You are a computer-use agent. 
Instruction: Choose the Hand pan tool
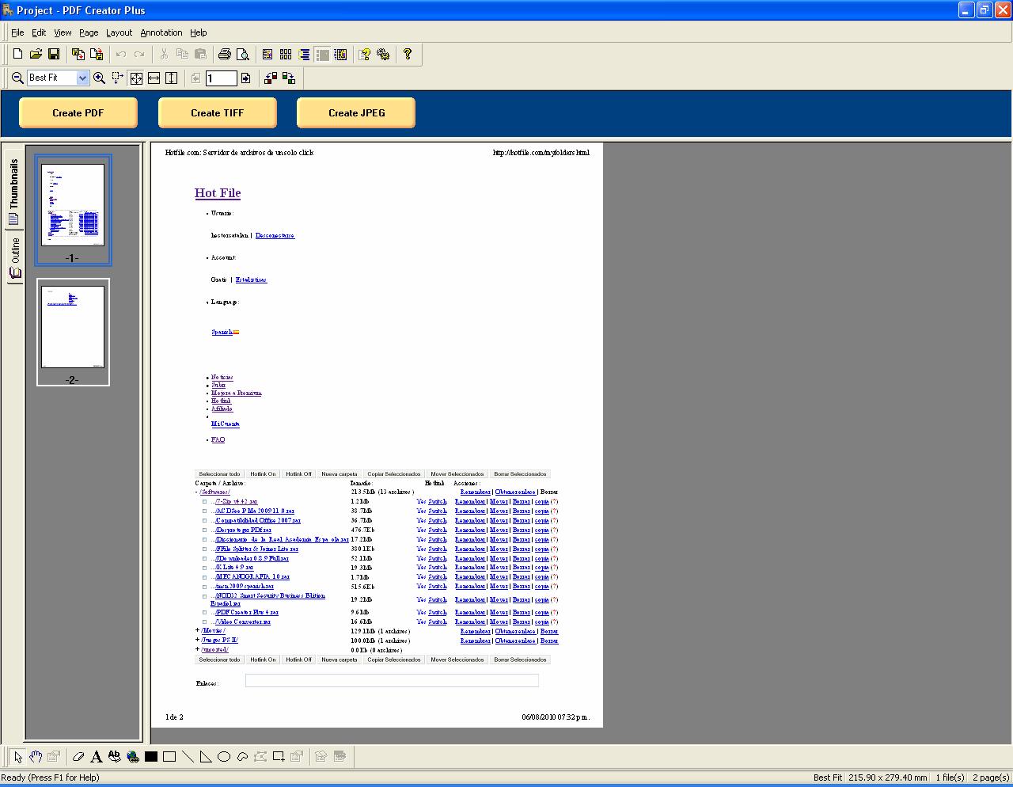click(35, 756)
